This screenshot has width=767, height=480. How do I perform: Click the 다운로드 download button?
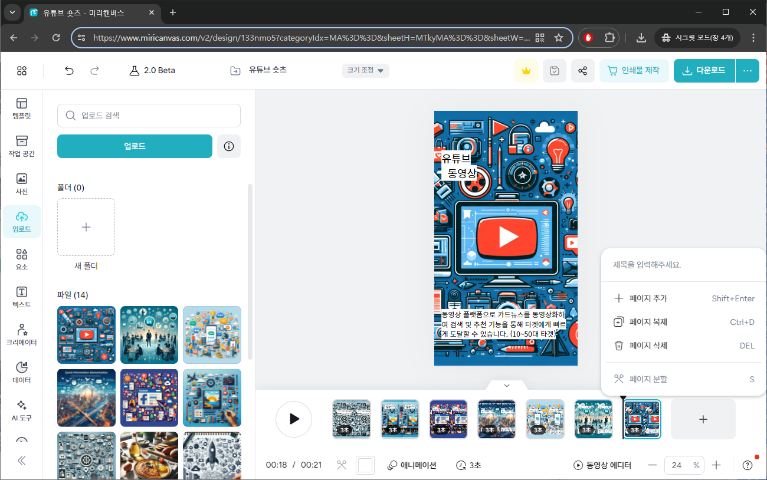[x=704, y=71]
